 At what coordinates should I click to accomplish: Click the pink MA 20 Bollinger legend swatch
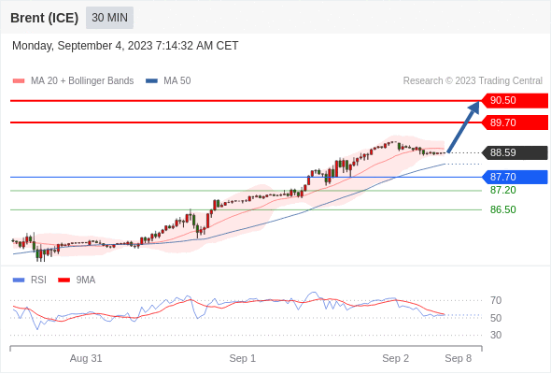(19, 81)
